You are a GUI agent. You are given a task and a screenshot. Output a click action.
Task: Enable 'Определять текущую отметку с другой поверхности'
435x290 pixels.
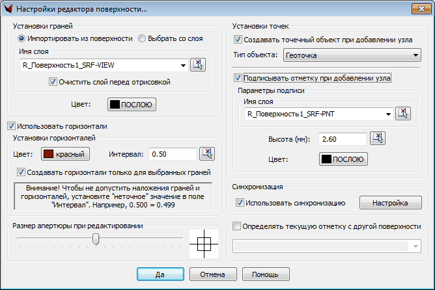[237, 227]
